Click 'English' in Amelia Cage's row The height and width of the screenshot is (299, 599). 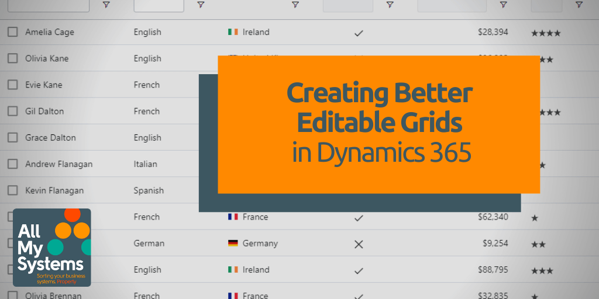coord(147,32)
